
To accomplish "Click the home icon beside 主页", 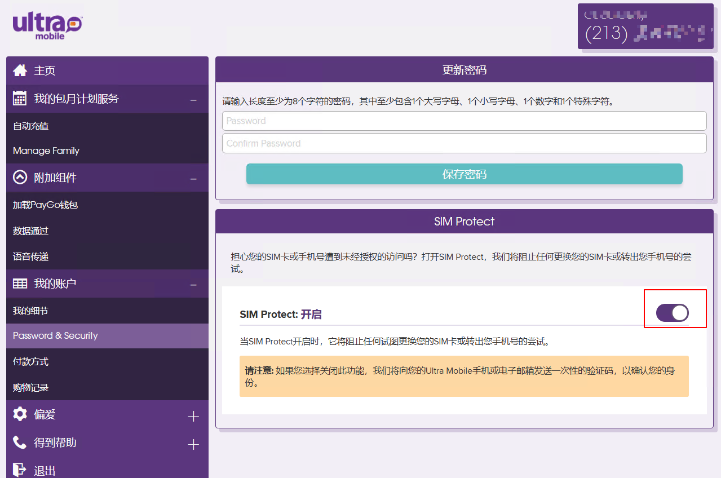I will (x=20, y=70).
